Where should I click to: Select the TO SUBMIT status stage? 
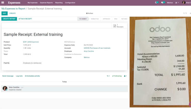tap(83, 19)
